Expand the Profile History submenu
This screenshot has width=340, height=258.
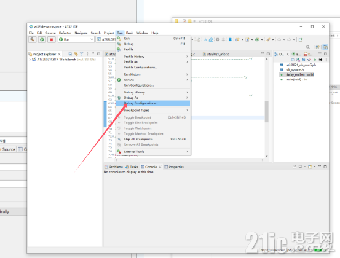(x=153, y=57)
